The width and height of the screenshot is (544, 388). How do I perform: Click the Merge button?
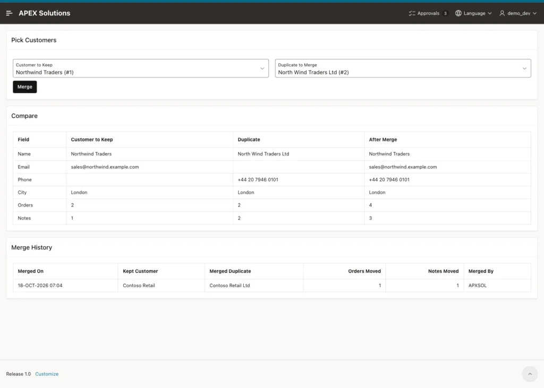coord(24,87)
